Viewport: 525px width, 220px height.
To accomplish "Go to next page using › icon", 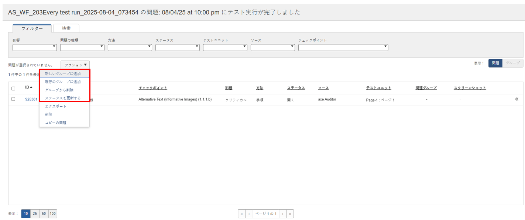I will click(282, 214).
